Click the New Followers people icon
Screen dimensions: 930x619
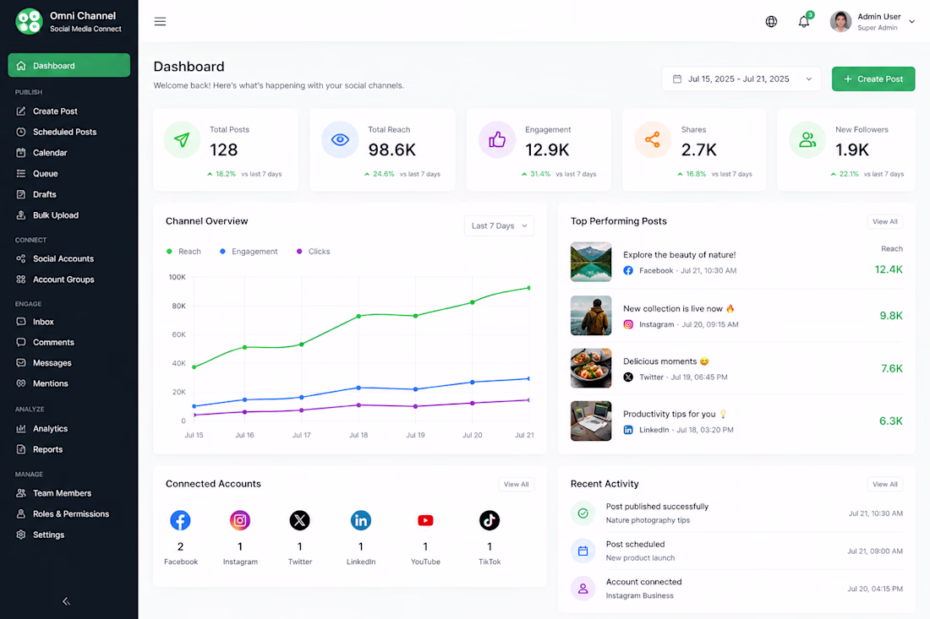pyautogui.click(x=807, y=140)
